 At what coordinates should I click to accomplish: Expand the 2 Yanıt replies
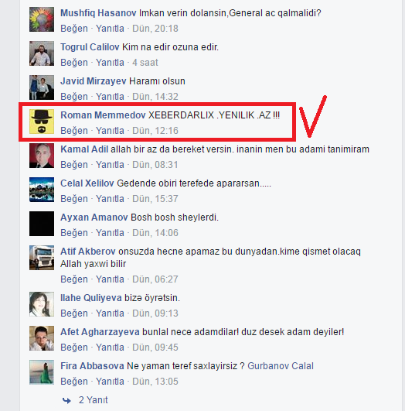tap(94, 400)
